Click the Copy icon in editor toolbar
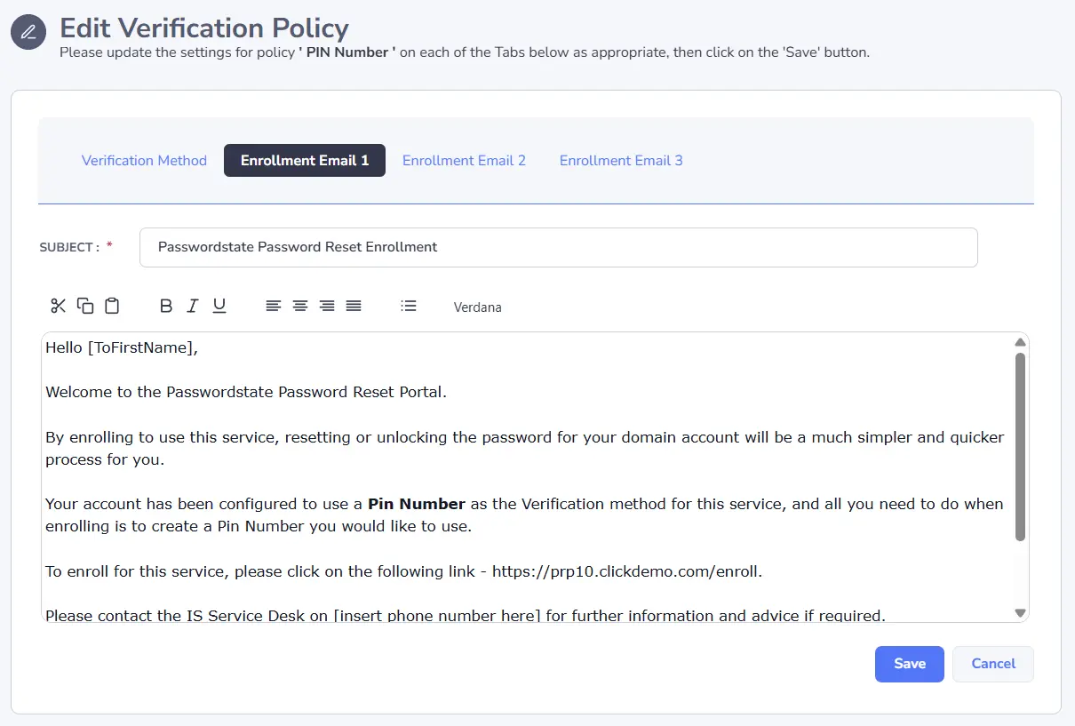This screenshot has height=726, width=1075. [x=85, y=306]
